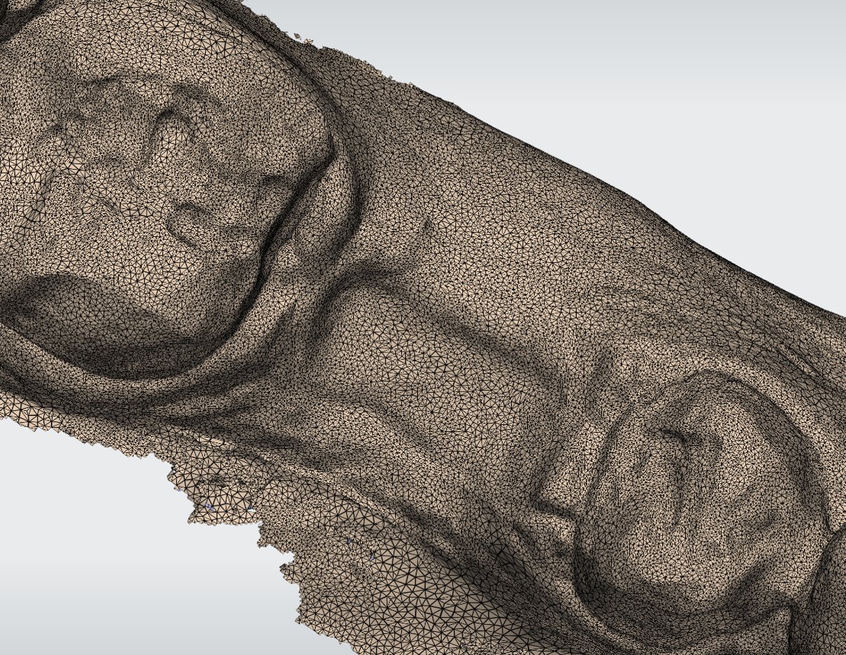Viewport: 846px width, 655px height.
Task: Click the blue mesh defect near lower-left edge
Action: tap(208, 505)
